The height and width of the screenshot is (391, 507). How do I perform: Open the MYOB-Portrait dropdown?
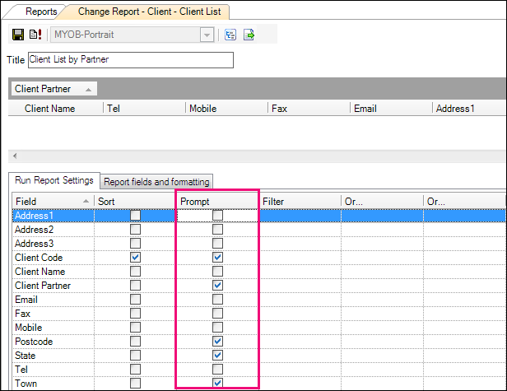tap(207, 35)
